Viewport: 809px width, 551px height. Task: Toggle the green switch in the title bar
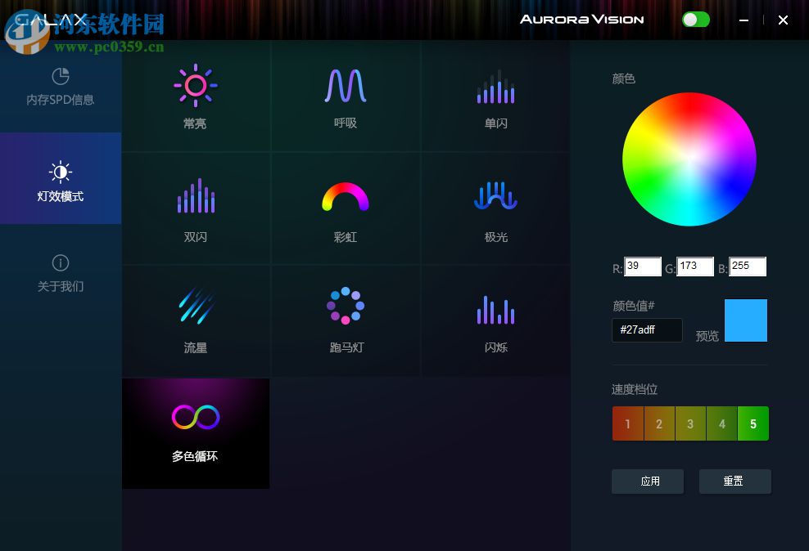(695, 19)
